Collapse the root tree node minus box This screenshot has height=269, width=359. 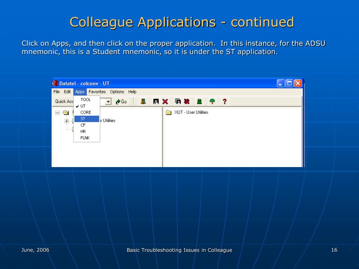[57, 113]
